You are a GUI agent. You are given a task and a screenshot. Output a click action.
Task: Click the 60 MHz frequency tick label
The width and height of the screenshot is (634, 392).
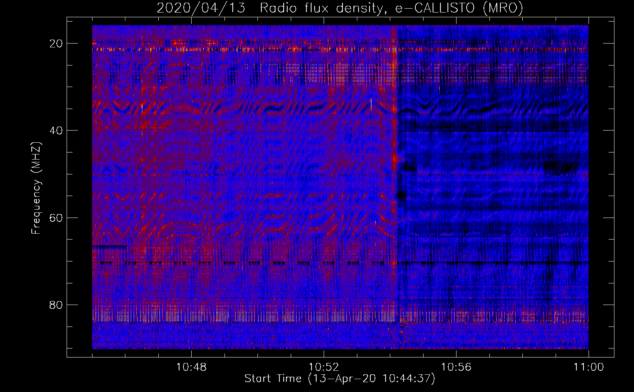pos(56,218)
